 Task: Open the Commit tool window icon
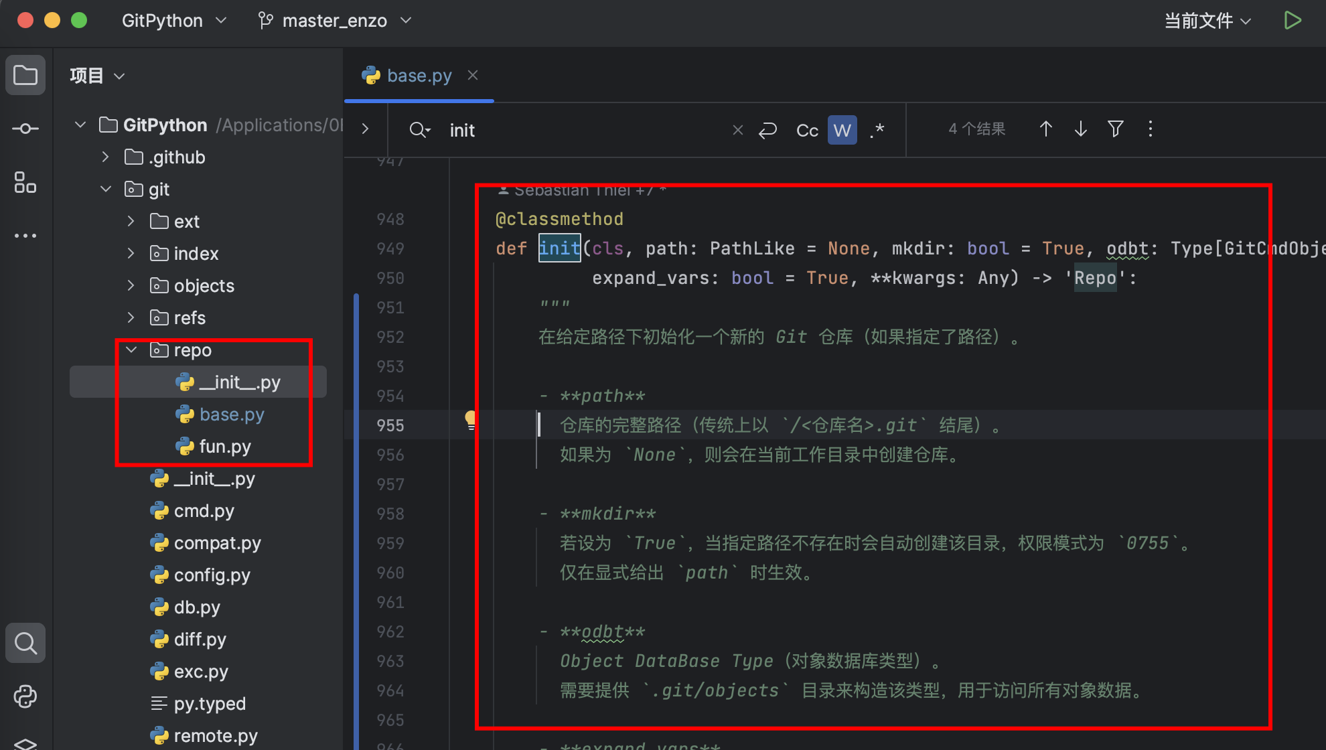point(25,129)
